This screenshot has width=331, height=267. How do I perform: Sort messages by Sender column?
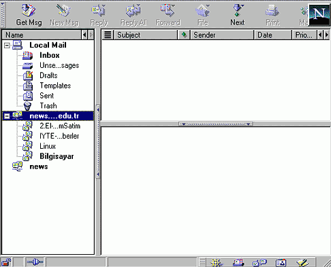coord(222,35)
